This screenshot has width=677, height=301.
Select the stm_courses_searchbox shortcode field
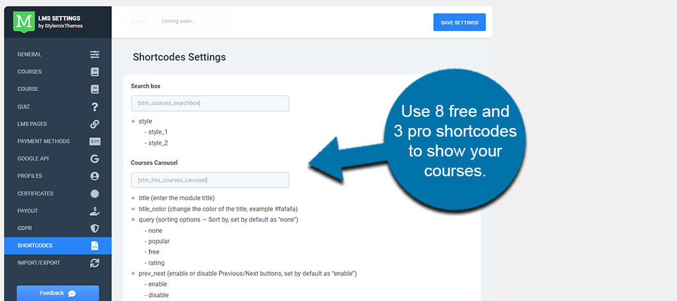pos(210,103)
